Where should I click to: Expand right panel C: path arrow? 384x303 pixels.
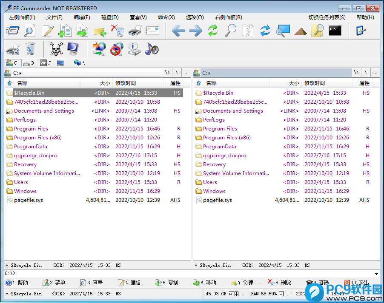(209, 73)
